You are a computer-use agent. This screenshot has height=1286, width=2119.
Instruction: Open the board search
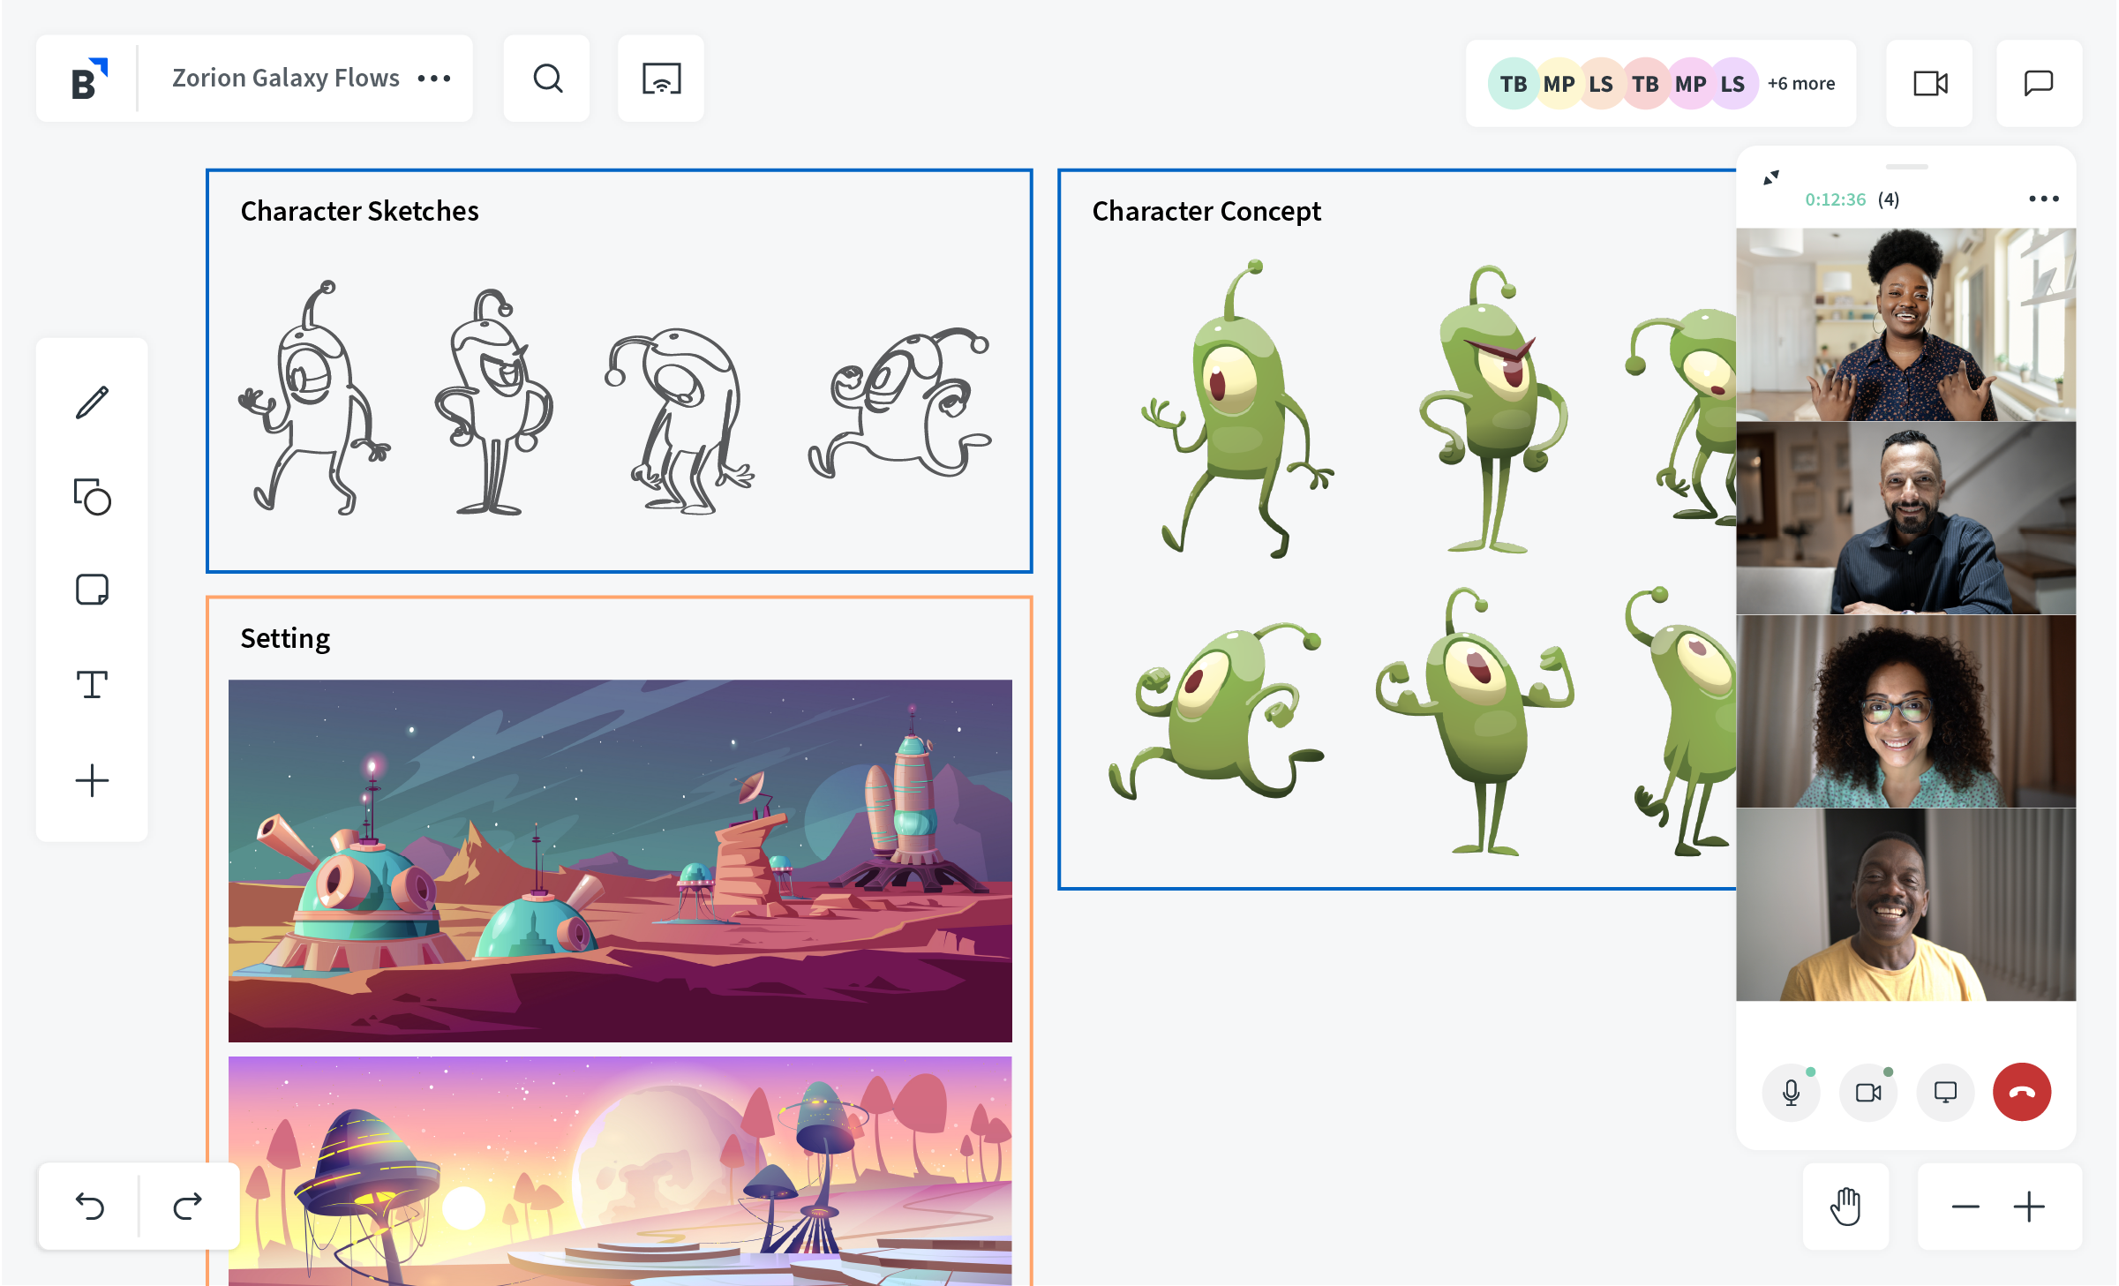(x=546, y=78)
